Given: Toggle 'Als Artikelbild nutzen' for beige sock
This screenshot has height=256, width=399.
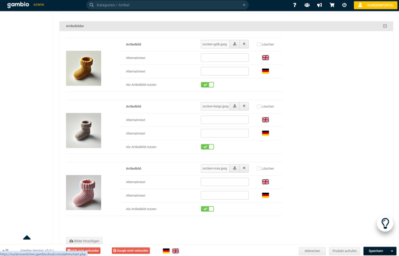Looking at the screenshot, I should point(207,147).
